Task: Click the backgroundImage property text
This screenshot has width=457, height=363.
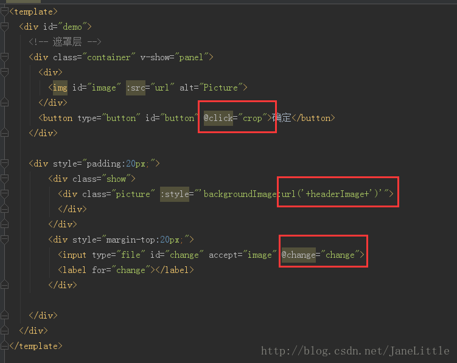Action: [x=240, y=194]
